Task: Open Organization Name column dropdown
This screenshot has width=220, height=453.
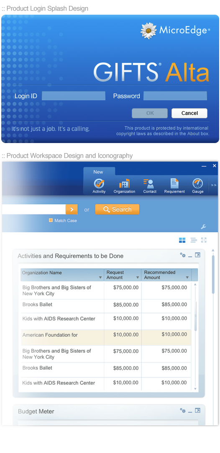Action: coord(100,278)
